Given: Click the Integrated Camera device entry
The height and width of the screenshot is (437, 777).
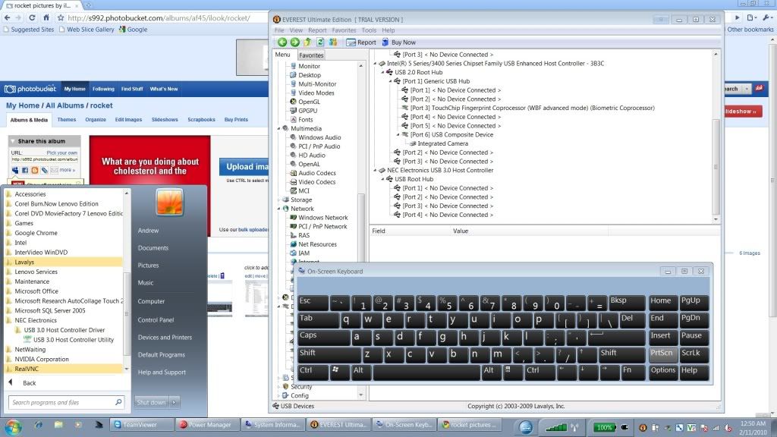Looking at the screenshot, I should pyautogui.click(x=442, y=143).
